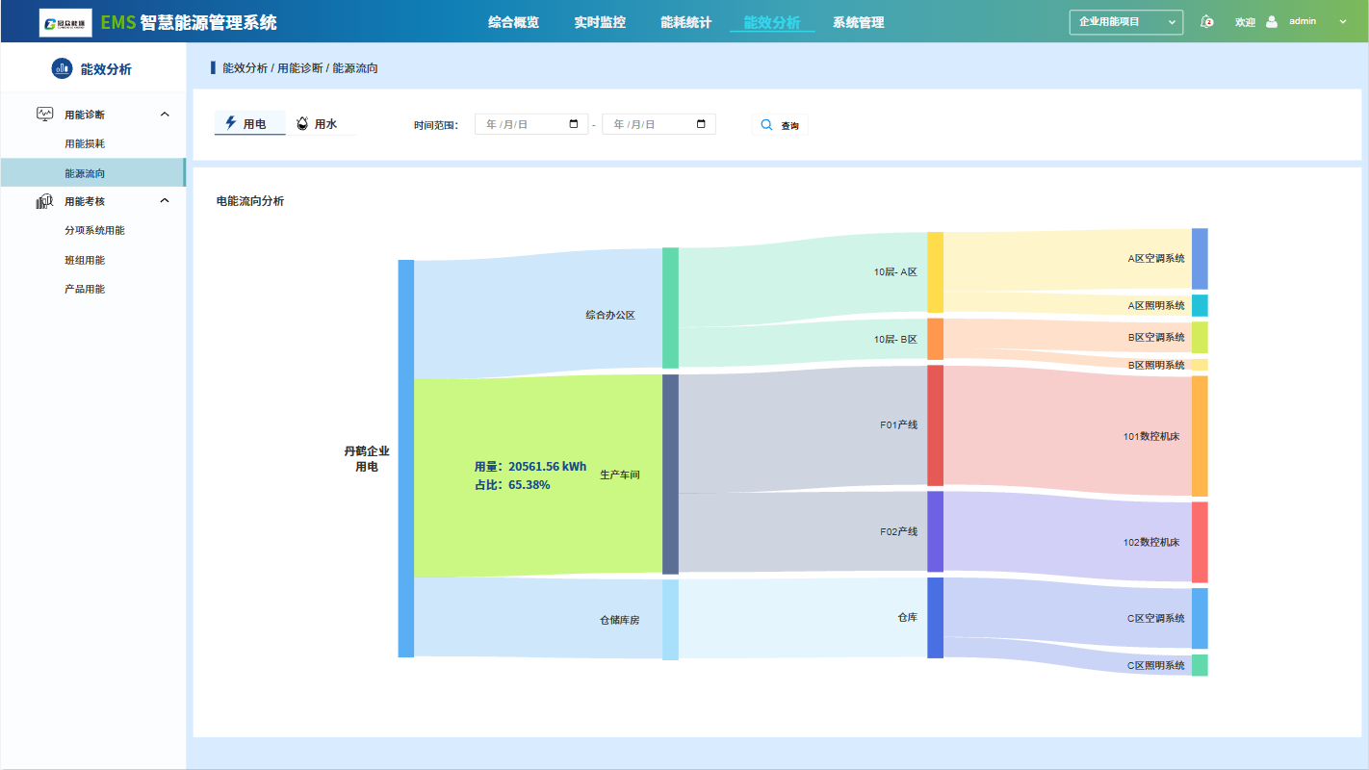The width and height of the screenshot is (1369, 770).
Task: Click the 用能考核 chart icon
Action: tap(44, 201)
